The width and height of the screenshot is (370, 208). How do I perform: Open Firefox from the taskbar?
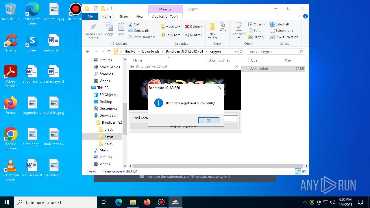click(147, 202)
